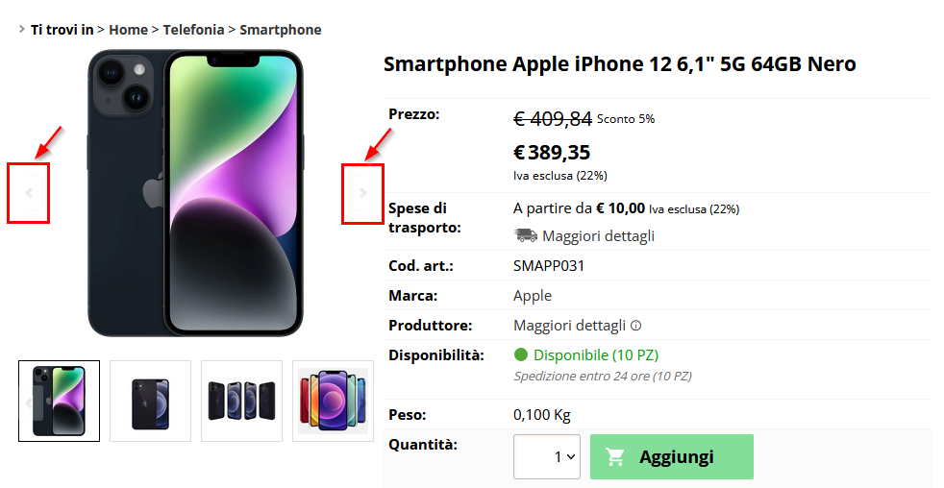Open the quantity dropdown

547,456
